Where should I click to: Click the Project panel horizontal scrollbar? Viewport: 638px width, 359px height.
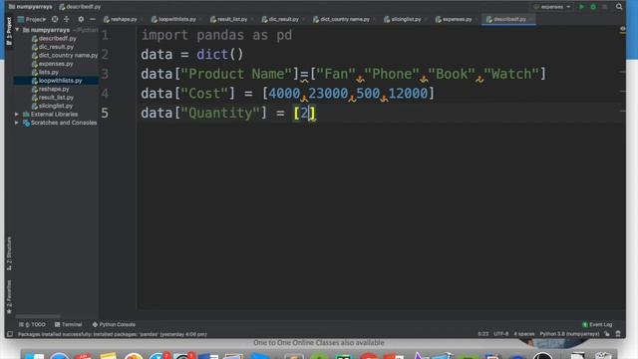38,316
